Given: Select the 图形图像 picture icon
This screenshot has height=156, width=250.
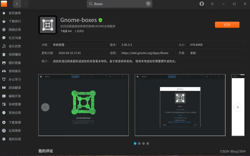Looking at the screenshot, I should click(4, 63).
